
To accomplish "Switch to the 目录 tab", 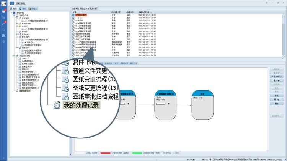I will click(15, 8).
